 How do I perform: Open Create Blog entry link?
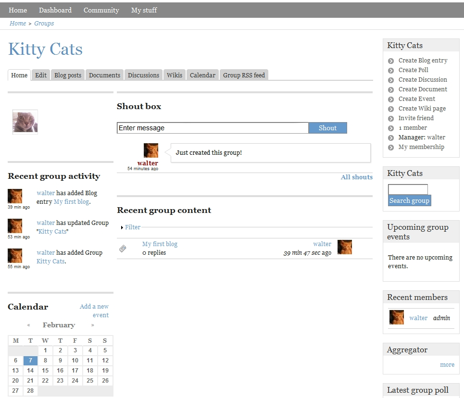click(x=423, y=61)
